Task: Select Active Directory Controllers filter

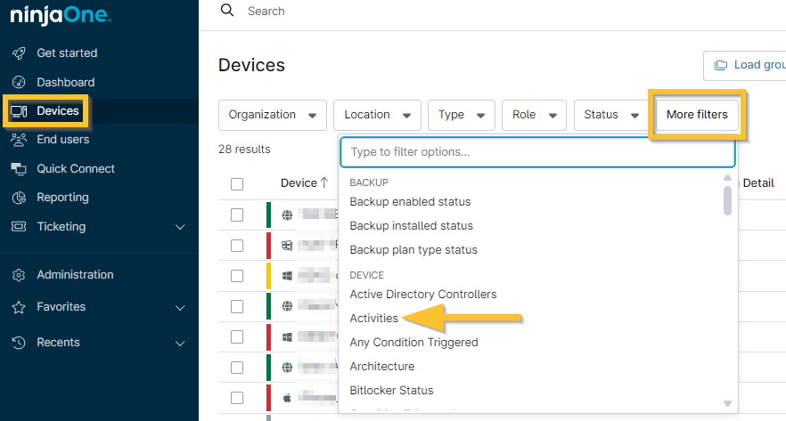Action: click(423, 295)
